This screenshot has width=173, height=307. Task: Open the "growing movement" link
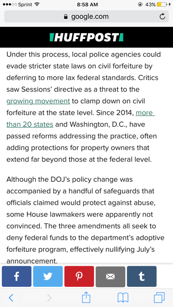[38, 101]
